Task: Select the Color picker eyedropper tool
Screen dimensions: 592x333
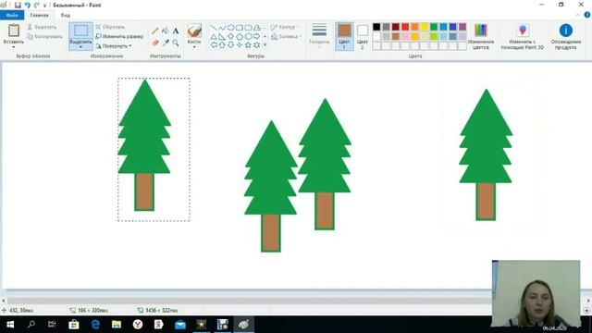Action: click(166, 43)
